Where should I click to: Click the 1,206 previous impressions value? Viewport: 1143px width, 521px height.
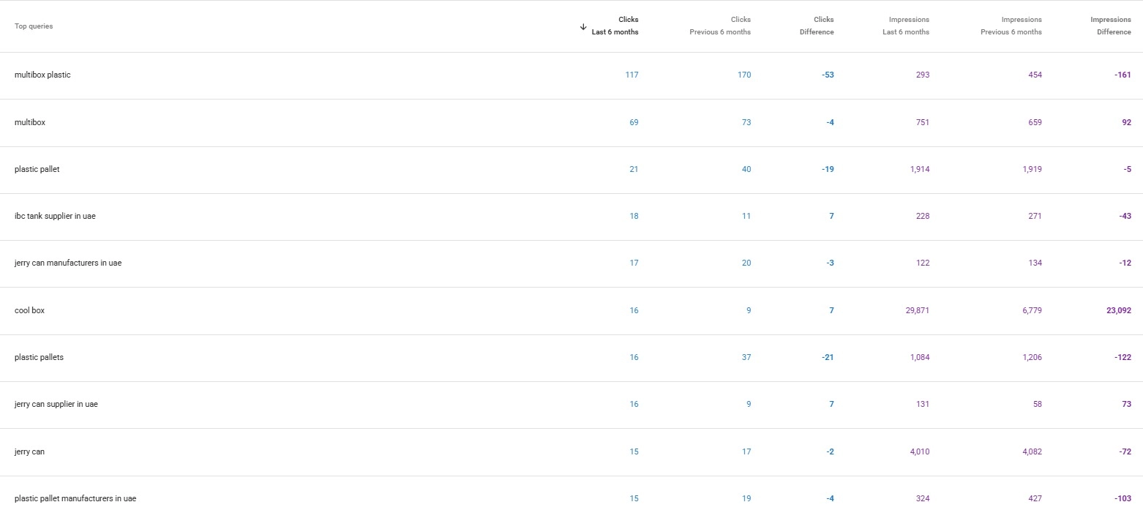point(1032,357)
